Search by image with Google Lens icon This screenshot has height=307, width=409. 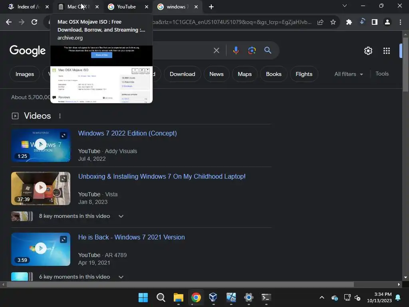pos(252,50)
